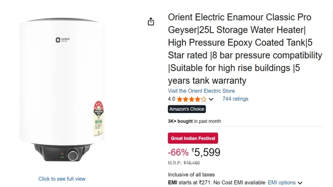Click the Orient logo on the geyser
The height and width of the screenshot is (187, 333).
click(62, 40)
